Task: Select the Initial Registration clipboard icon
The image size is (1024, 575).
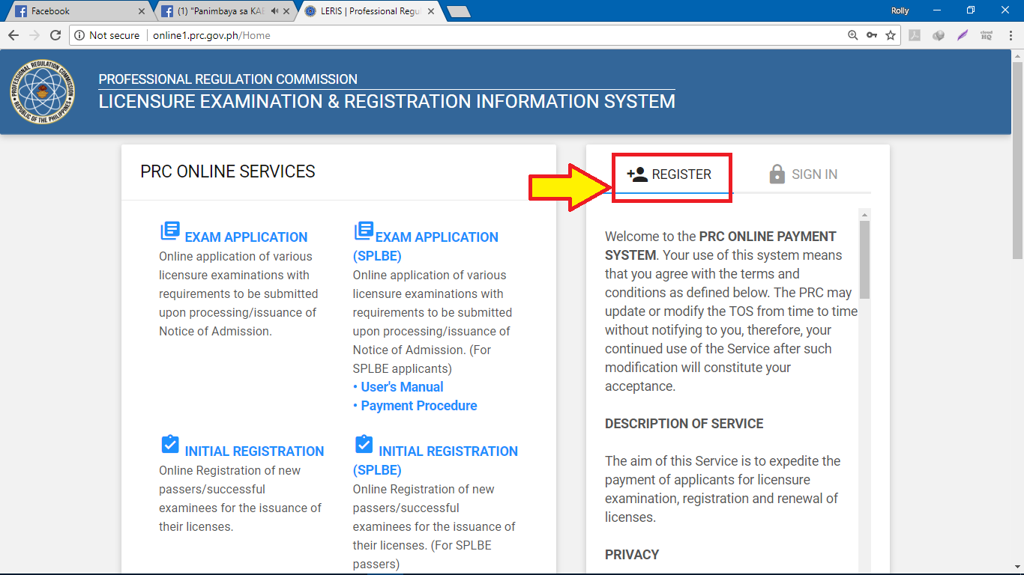Action: click(169, 444)
